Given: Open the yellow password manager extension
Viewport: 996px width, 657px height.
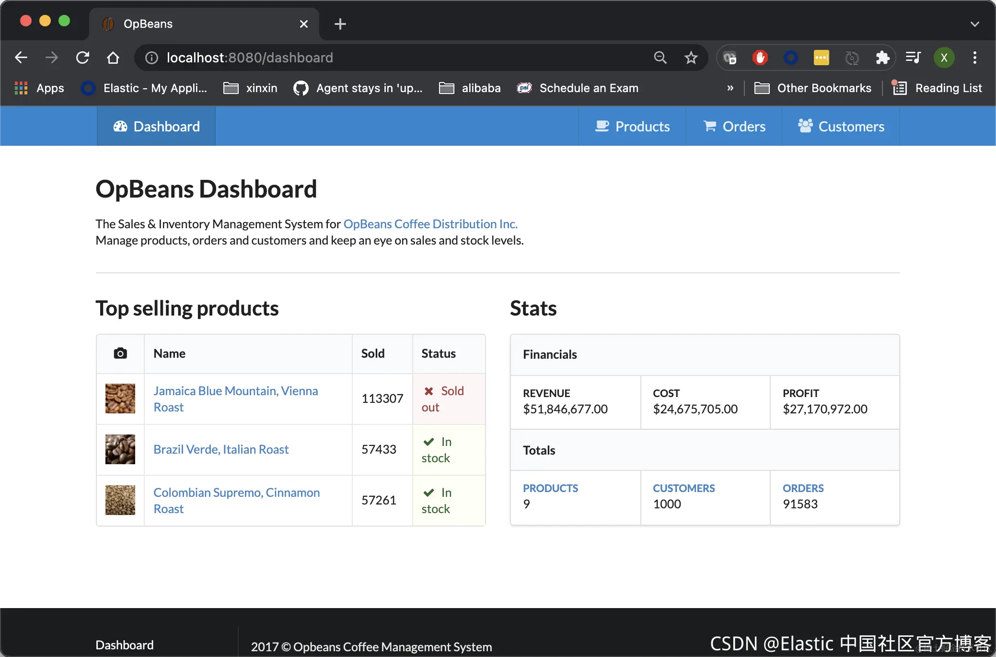Looking at the screenshot, I should 821,58.
